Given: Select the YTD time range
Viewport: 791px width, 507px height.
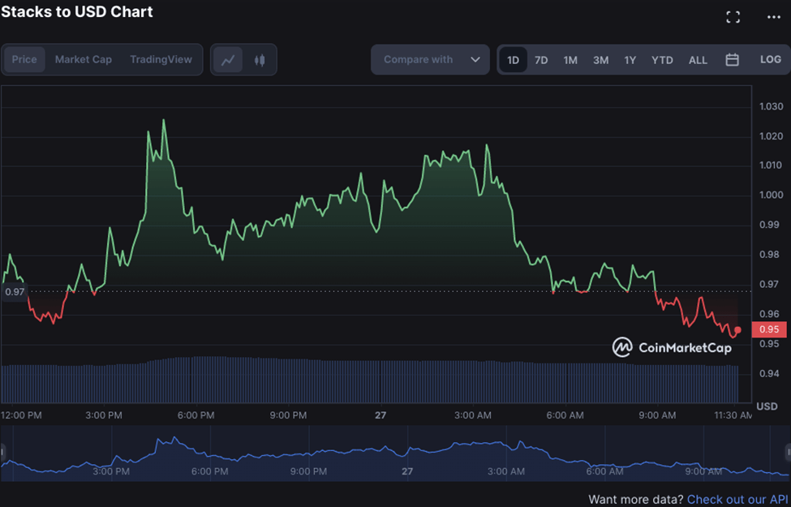Looking at the screenshot, I should [x=662, y=60].
